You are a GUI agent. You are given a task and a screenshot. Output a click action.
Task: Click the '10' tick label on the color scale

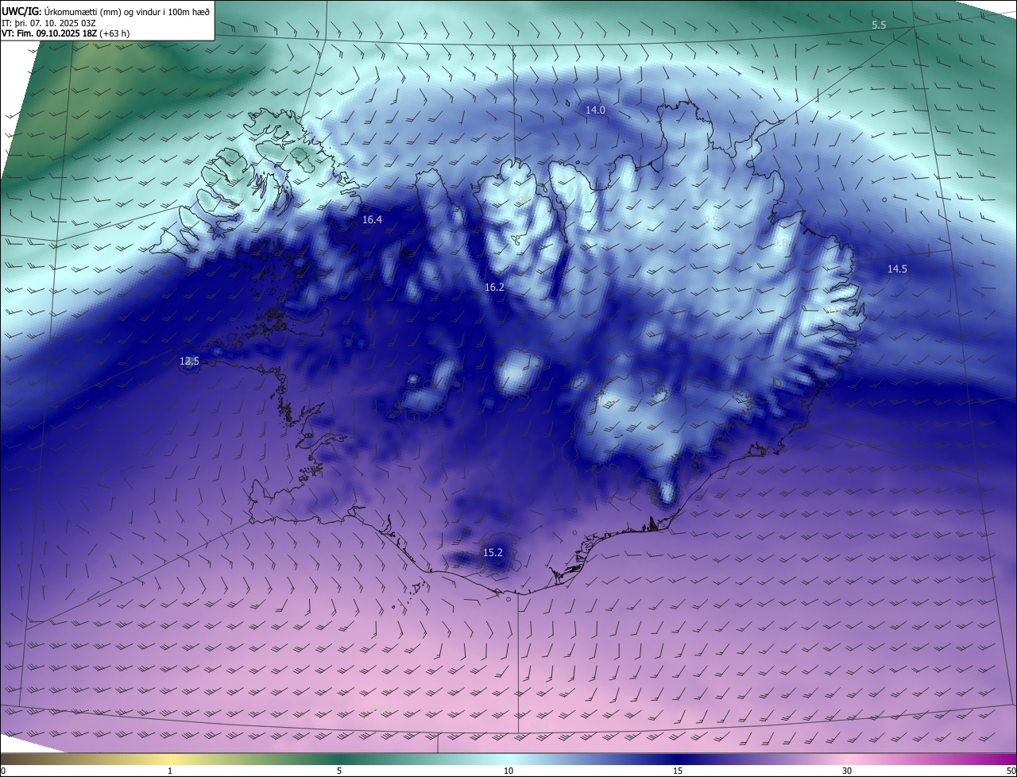[x=508, y=771]
